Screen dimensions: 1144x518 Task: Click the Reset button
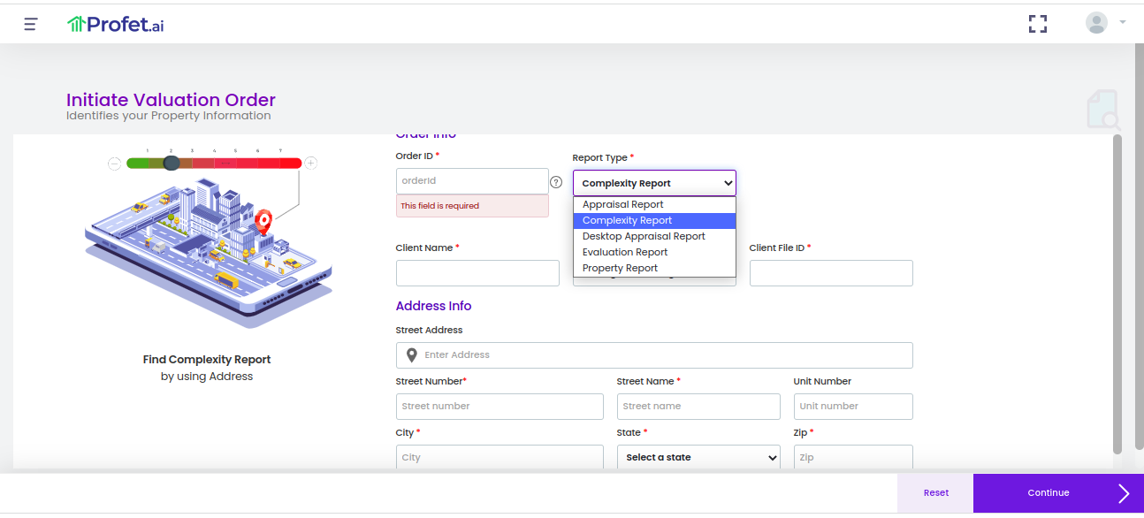coord(935,492)
